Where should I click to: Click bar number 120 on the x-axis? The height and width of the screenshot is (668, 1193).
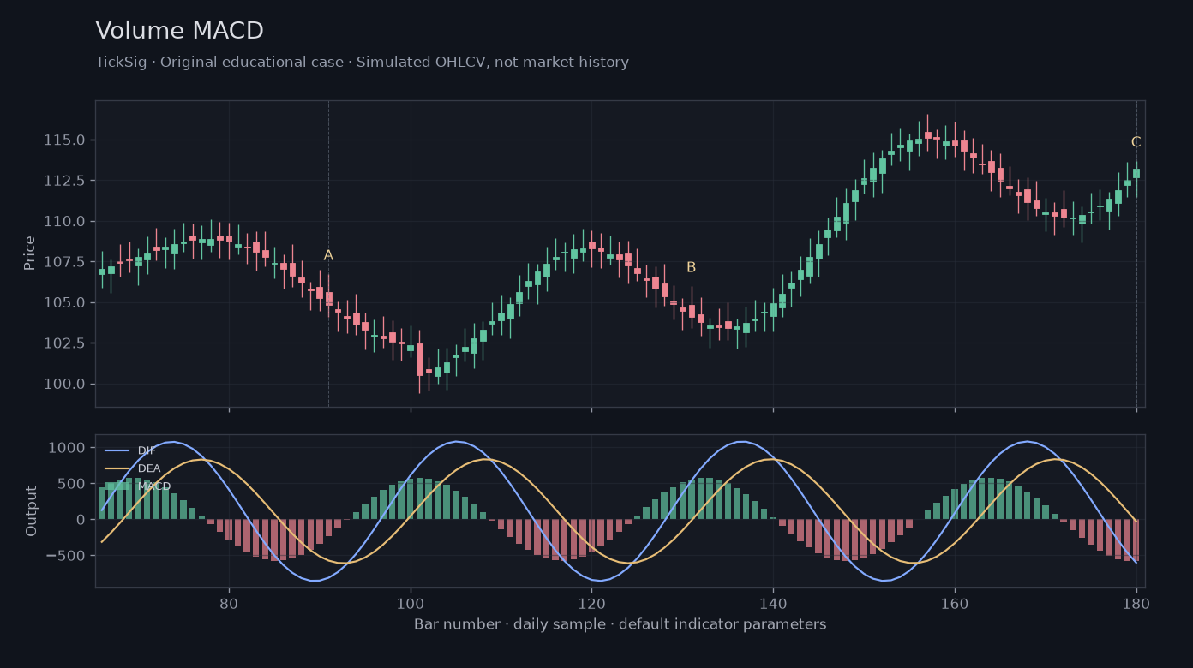[591, 603]
